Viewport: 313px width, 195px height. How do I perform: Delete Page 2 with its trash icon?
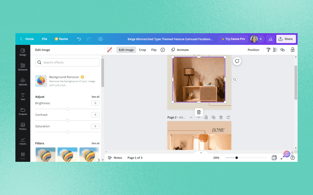click(221, 117)
